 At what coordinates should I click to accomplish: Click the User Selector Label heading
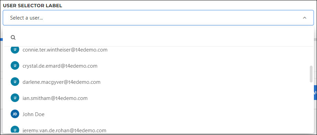33,5
